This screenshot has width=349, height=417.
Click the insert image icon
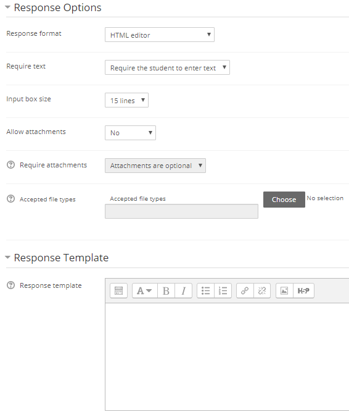(284, 290)
